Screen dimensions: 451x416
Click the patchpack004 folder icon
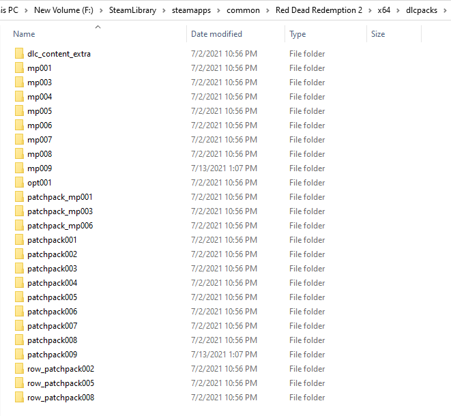click(x=19, y=283)
